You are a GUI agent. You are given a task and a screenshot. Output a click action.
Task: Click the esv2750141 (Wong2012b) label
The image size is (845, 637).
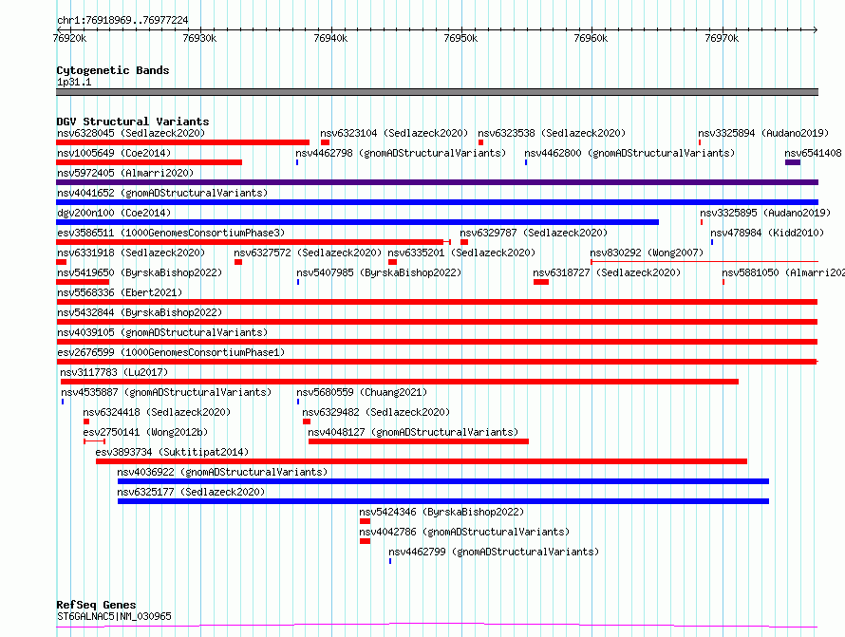(x=145, y=432)
